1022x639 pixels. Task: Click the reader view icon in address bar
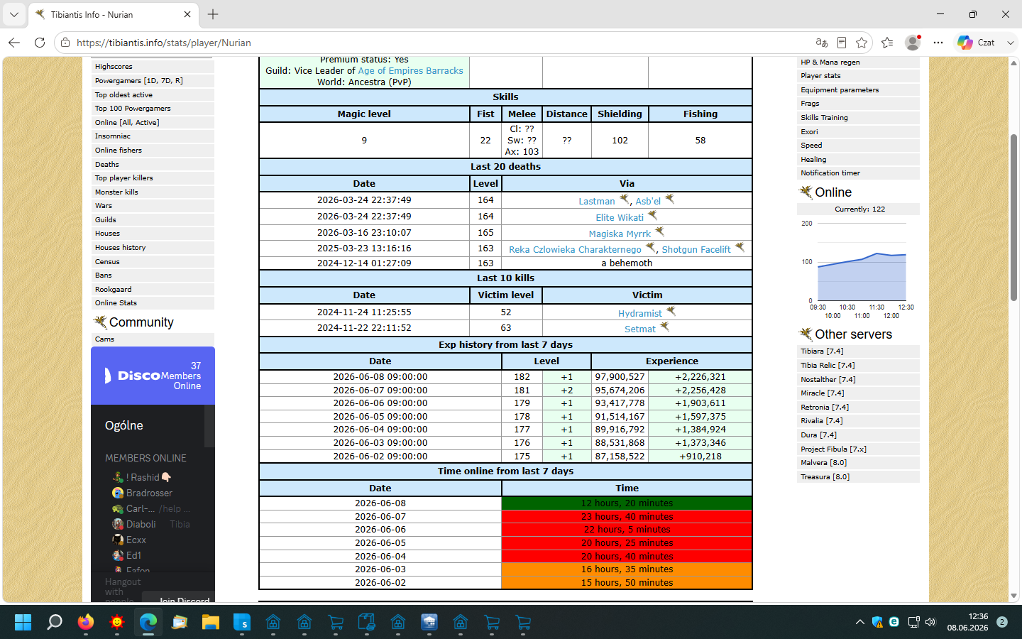[x=842, y=43]
